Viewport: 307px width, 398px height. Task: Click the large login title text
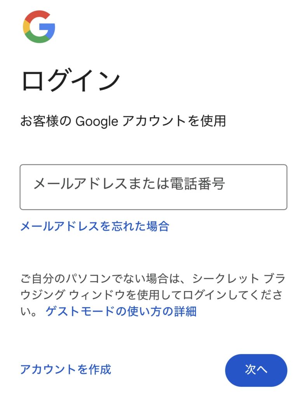pyautogui.click(x=70, y=80)
